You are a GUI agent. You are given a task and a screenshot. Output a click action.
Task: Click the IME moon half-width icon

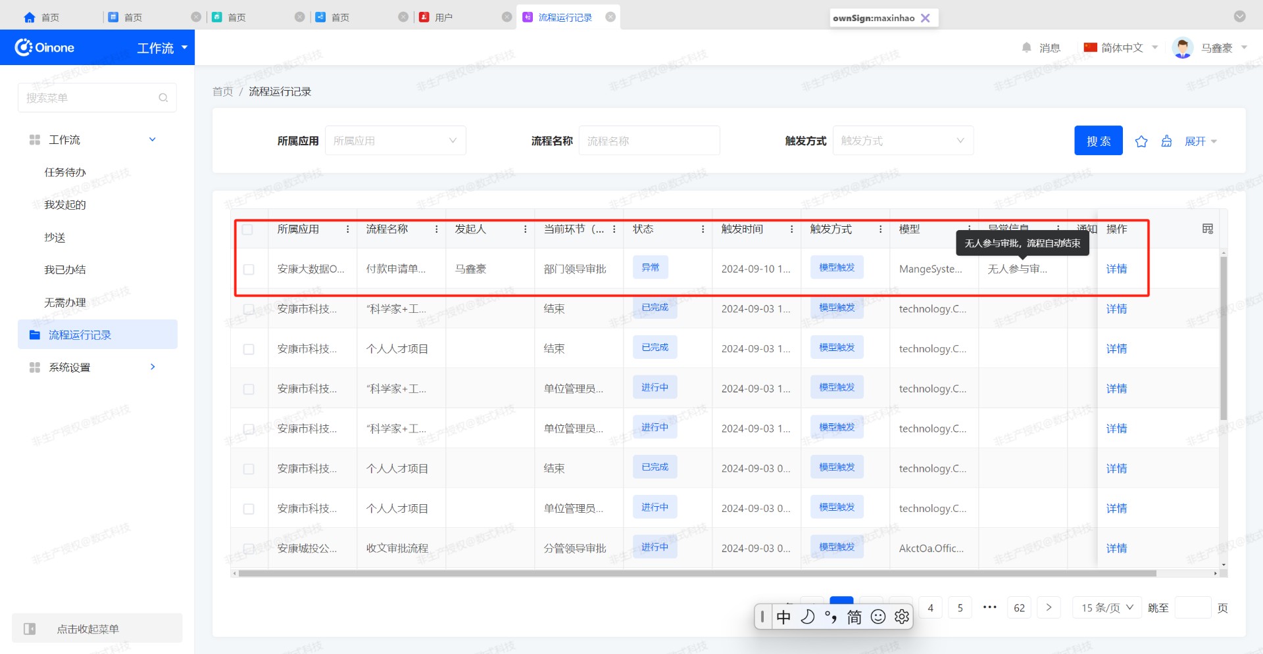(808, 617)
